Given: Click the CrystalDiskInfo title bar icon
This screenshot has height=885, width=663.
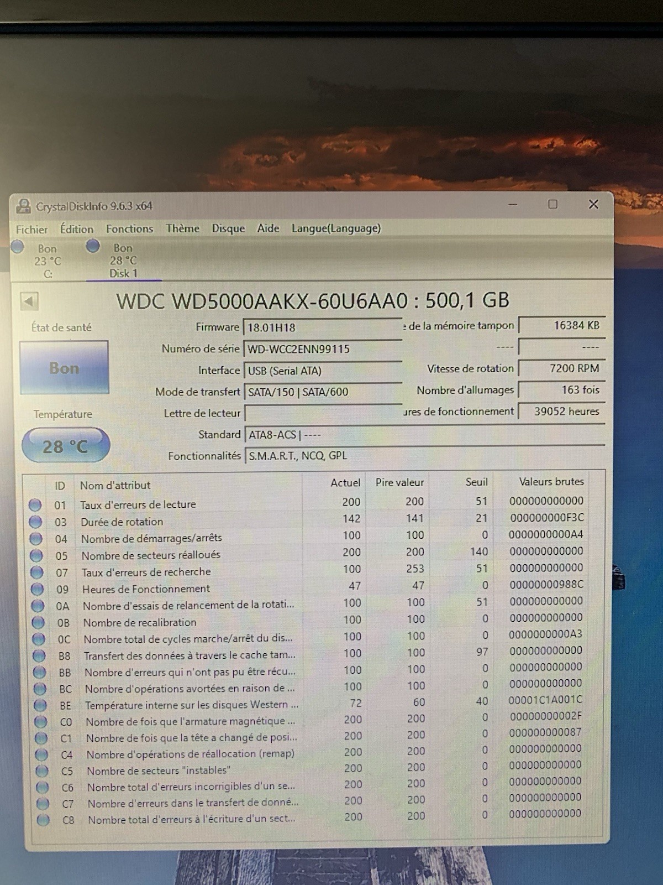Looking at the screenshot, I should pos(24,206).
